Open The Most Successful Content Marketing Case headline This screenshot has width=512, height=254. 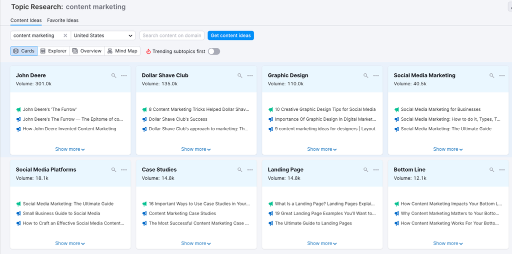point(199,224)
